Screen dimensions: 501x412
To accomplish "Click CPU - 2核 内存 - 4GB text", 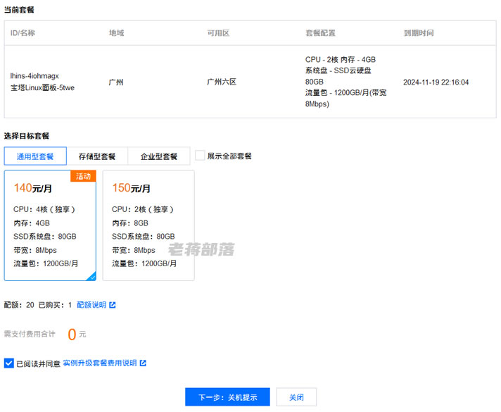I will [x=341, y=59].
